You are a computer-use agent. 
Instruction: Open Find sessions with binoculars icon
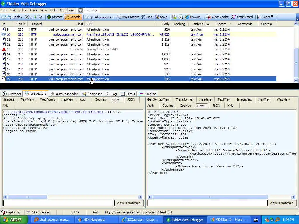tap(147, 17)
